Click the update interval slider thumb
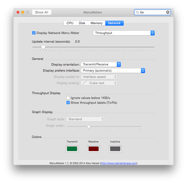 click(x=43, y=47)
